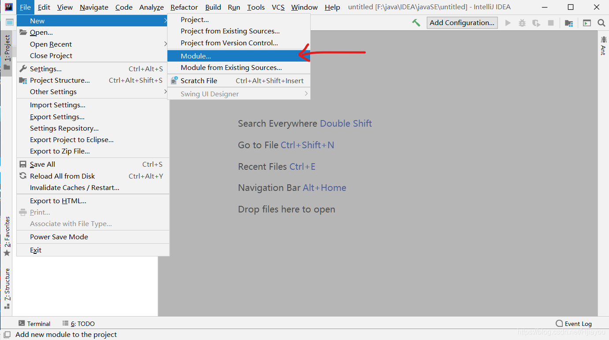Select Invalidate Caches / Restart...

coord(93,187)
